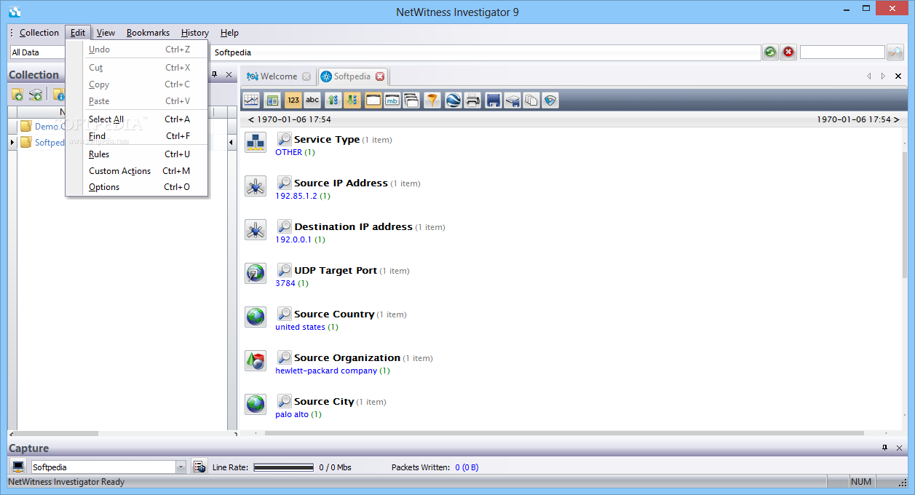Click magnifier next to Source IP Address
Image resolution: width=915 pixels, height=495 pixels.
[x=285, y=183]
